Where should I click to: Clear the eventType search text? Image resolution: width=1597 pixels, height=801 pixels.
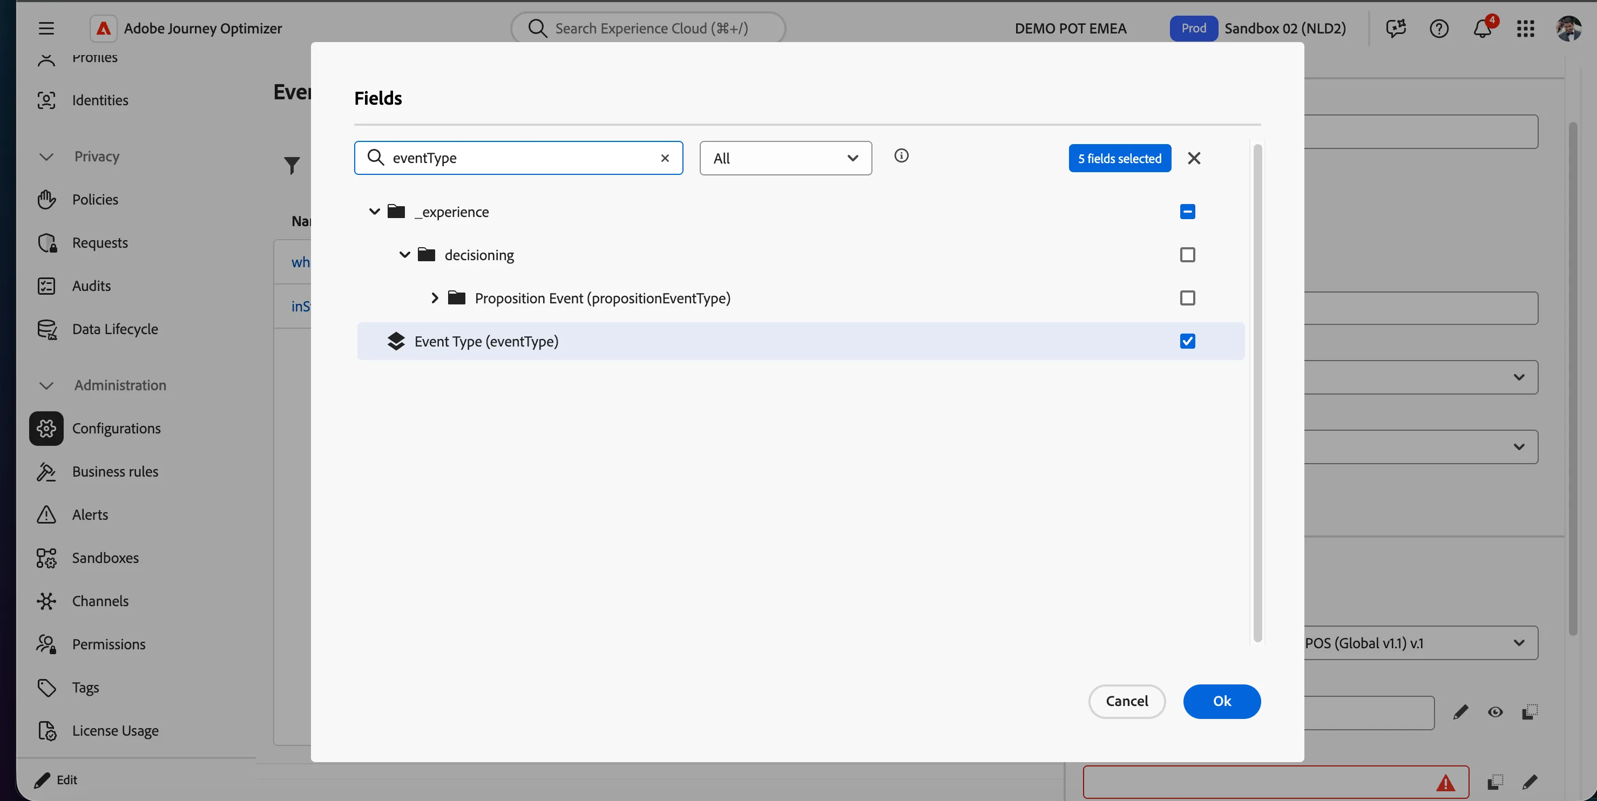pyautogui.click(x=665, y=158)
